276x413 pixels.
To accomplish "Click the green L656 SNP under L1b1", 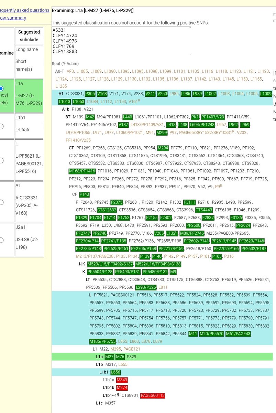I will pos(115,372).
